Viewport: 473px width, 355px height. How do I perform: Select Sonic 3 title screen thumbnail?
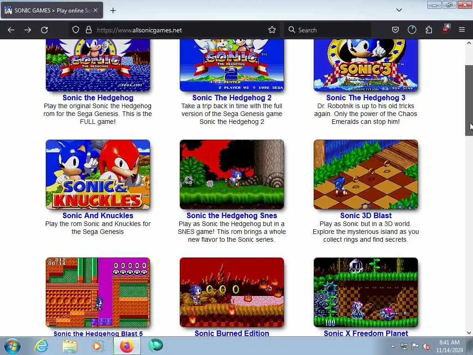[x=366, y=65]
